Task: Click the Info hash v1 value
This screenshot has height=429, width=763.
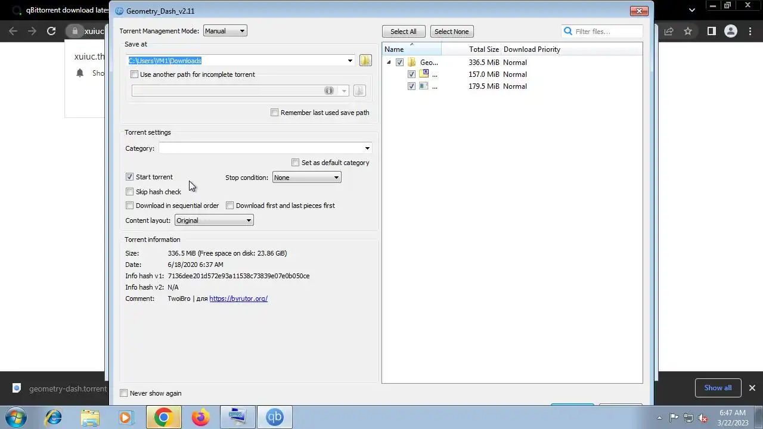Action: pos(238,276)
